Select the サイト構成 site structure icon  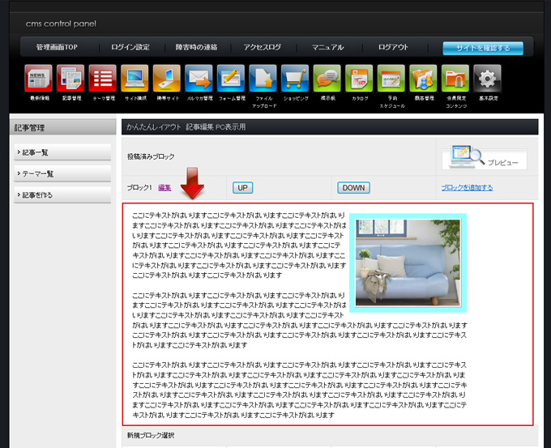pos(135,79)
